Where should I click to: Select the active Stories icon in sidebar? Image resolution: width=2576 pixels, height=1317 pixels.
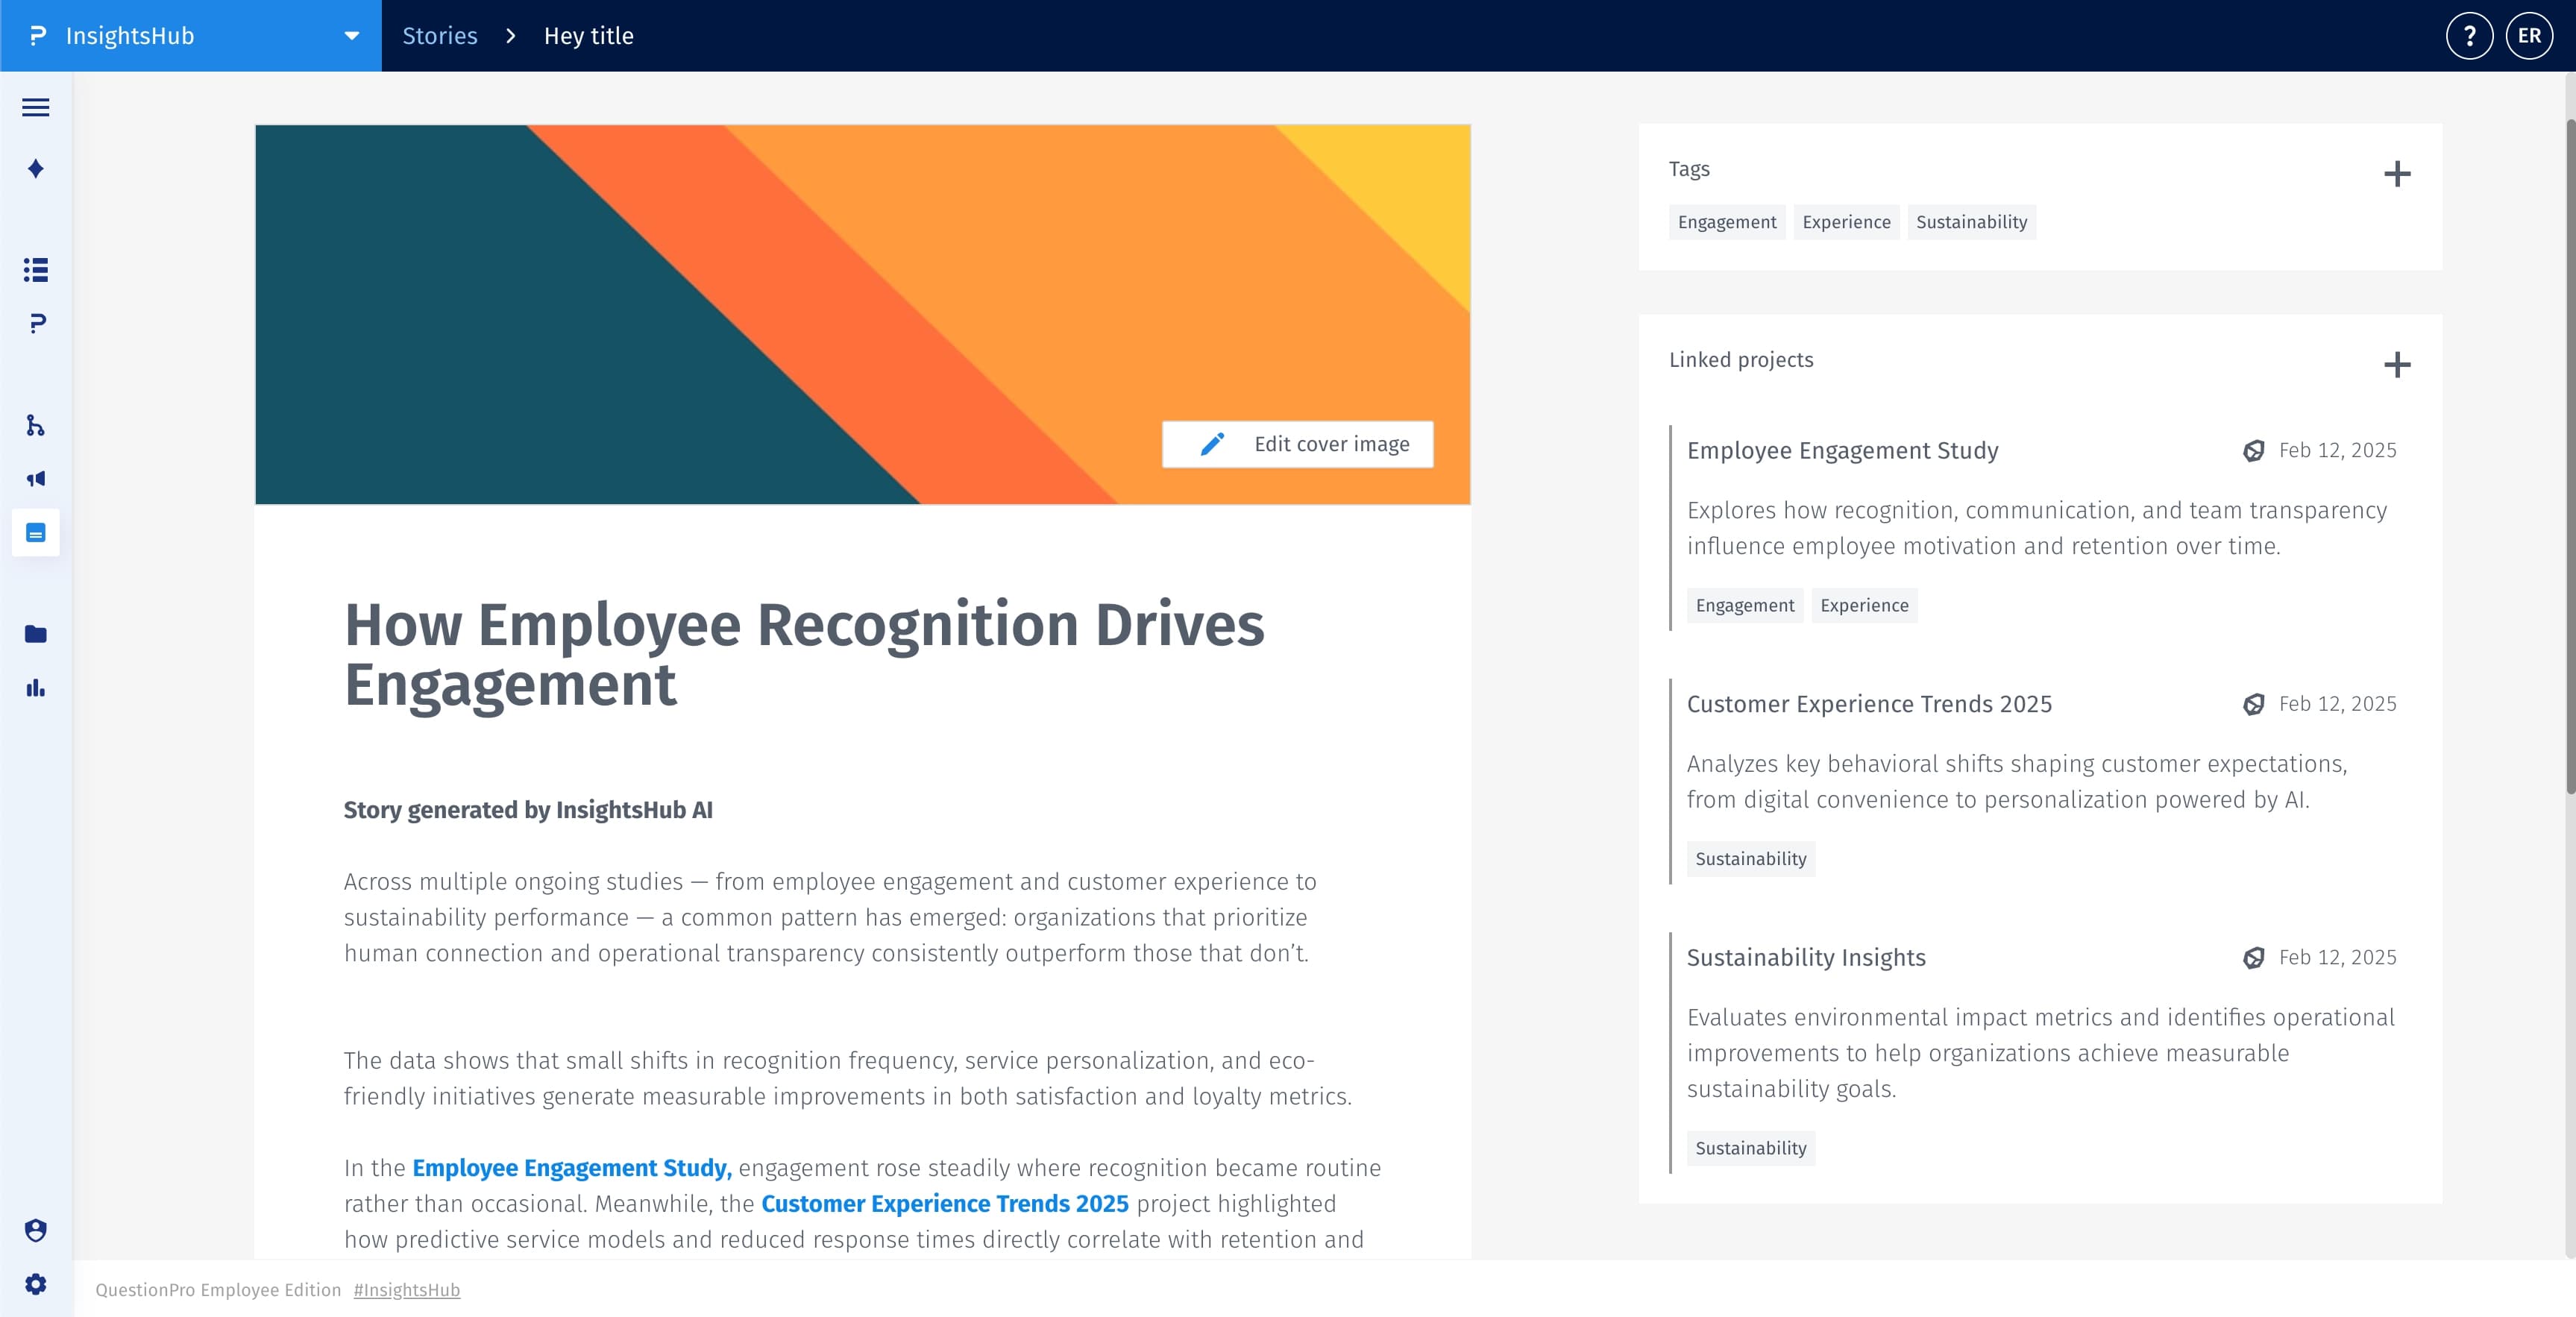click(x=36, y=533)
